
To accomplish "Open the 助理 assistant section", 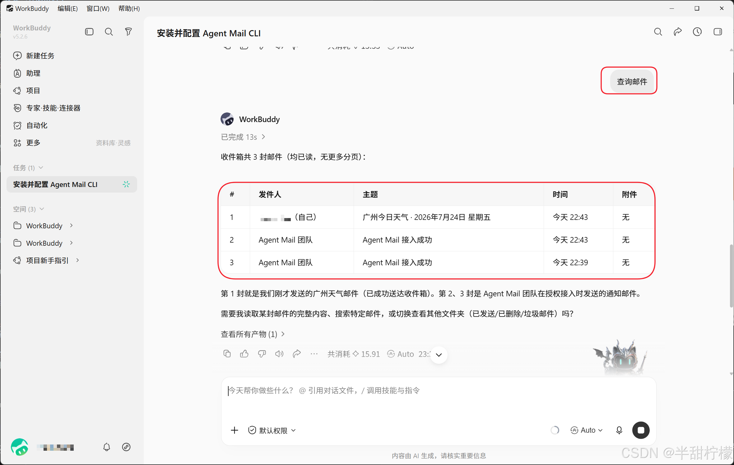I will (x=27, y=73).
